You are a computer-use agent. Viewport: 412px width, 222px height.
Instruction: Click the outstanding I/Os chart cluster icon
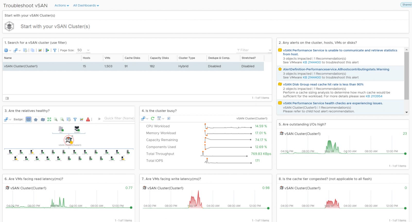pos(281,133)
